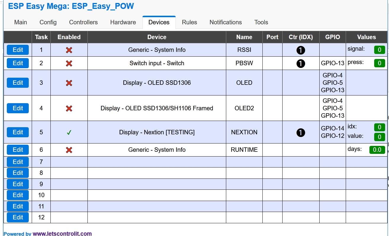The image size is (389, 236).
Task: Click the press value 0 badge
Action: tap(380, 63)
